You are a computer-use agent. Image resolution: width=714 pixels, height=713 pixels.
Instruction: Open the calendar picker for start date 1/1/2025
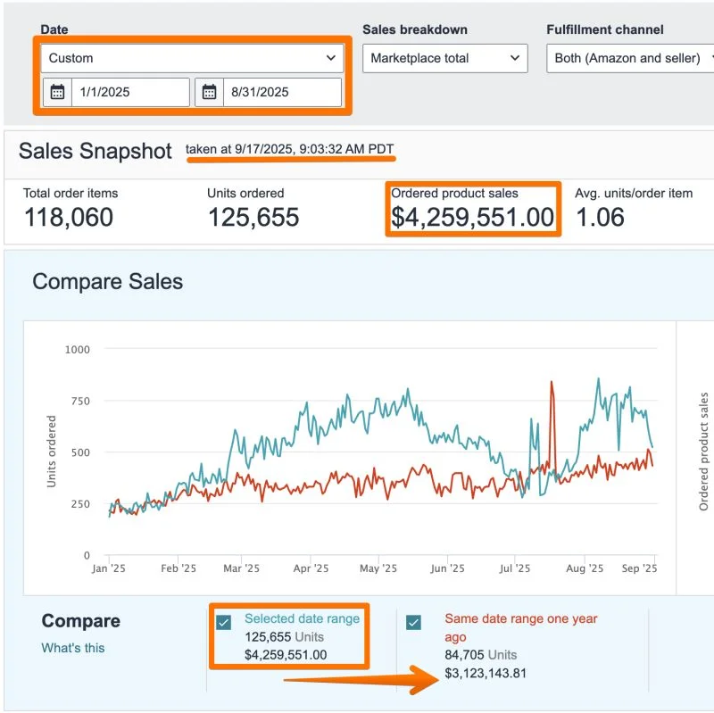tap(58, 92)
